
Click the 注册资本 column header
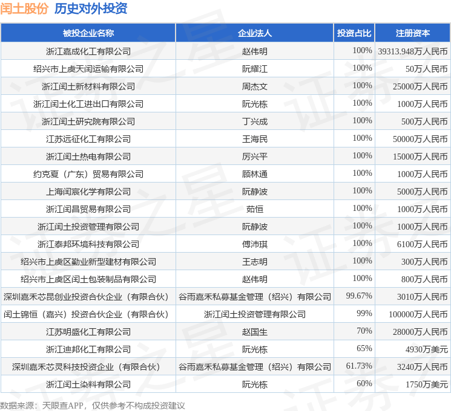tap(413, 33)
